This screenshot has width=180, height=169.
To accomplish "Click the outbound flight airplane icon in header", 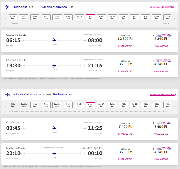I will [x=7, y=7].
